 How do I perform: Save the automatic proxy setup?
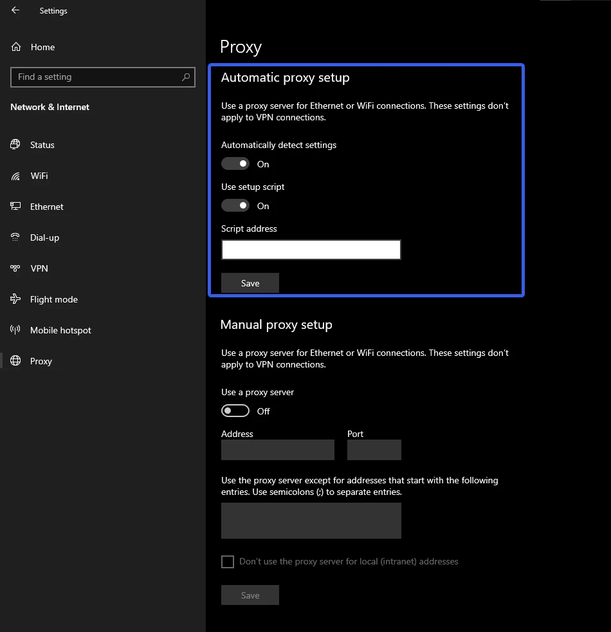(250, 283)
